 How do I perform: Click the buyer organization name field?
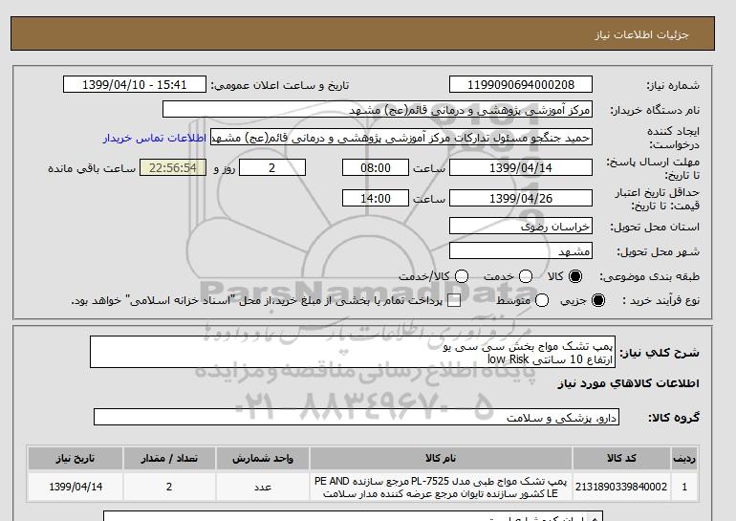tap(378, 110)
